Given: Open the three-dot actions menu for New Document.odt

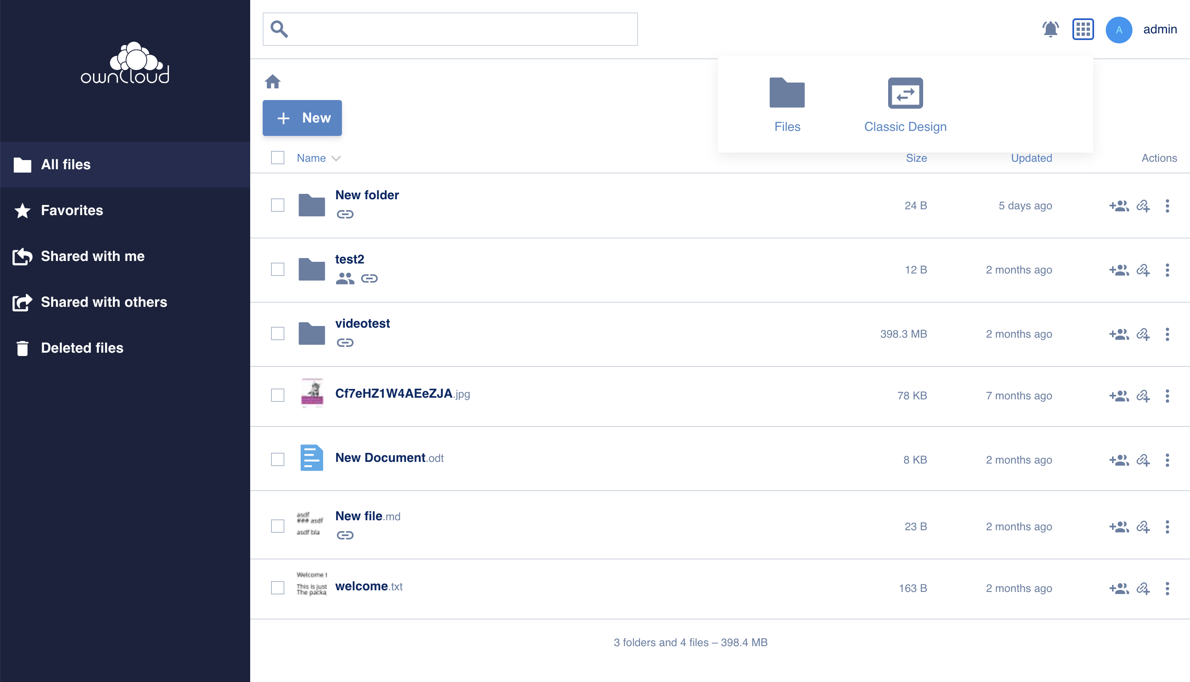Looking at the screenshot, I should [1167, 459].
